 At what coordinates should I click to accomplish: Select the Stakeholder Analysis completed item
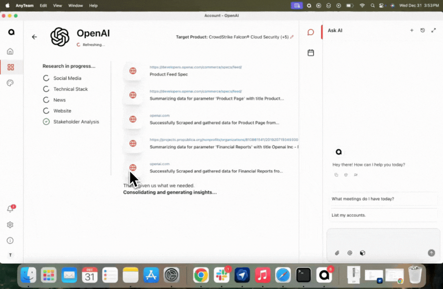click(76, 122)
